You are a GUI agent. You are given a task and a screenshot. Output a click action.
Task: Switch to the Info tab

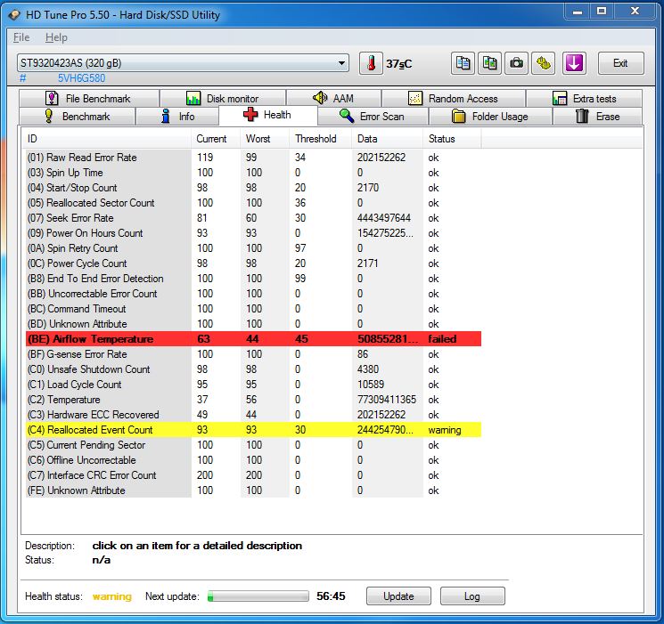[x=177, y=117]
